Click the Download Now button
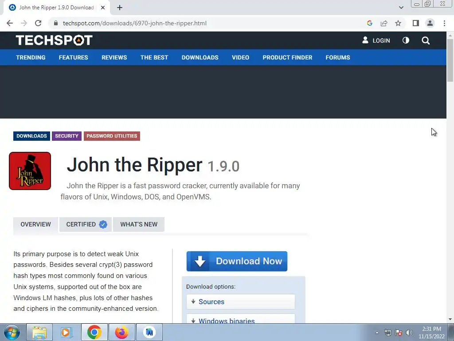This screenshot has height=341, width=454. pyautogui.click(x=237, y=261)
